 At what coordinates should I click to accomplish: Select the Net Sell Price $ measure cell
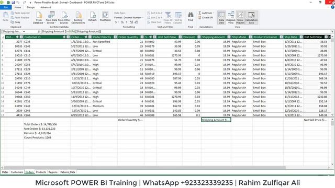pos(316,120)
